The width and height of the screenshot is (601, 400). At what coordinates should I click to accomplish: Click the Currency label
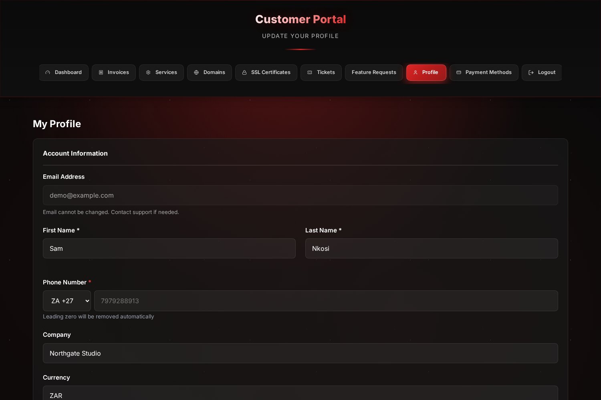[x=56, y=378]
